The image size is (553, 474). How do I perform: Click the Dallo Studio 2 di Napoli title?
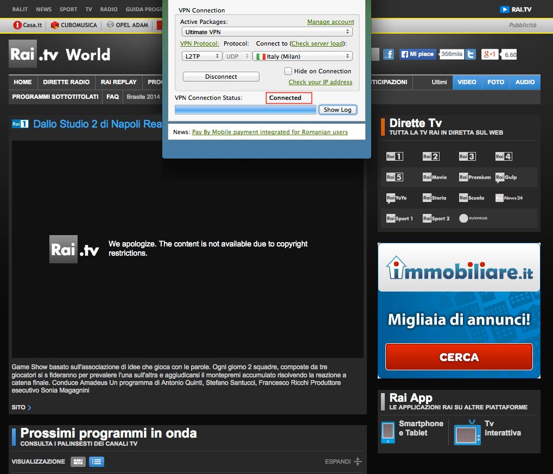[x=97, y=124]
